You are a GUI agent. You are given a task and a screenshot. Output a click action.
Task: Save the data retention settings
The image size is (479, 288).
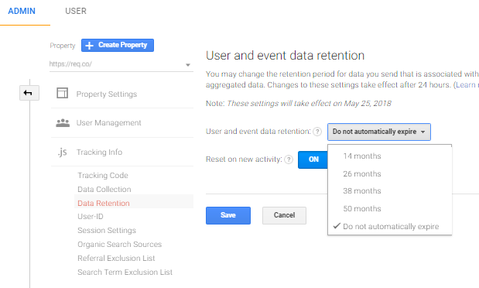click(x=228, y=215)
